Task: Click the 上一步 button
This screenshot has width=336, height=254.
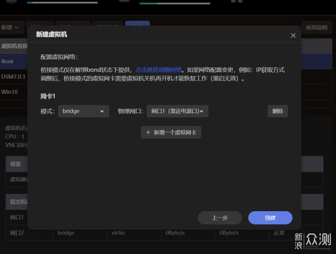Action: pos(220,218)
